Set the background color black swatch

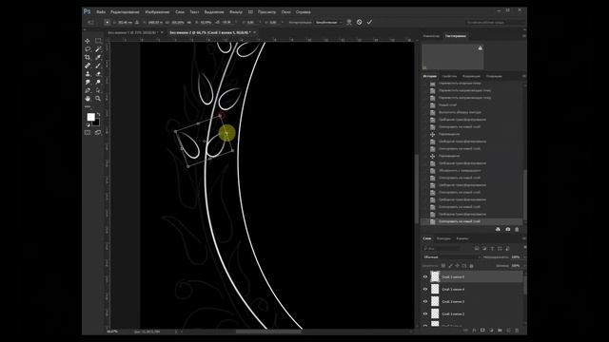tap(97, 123)
